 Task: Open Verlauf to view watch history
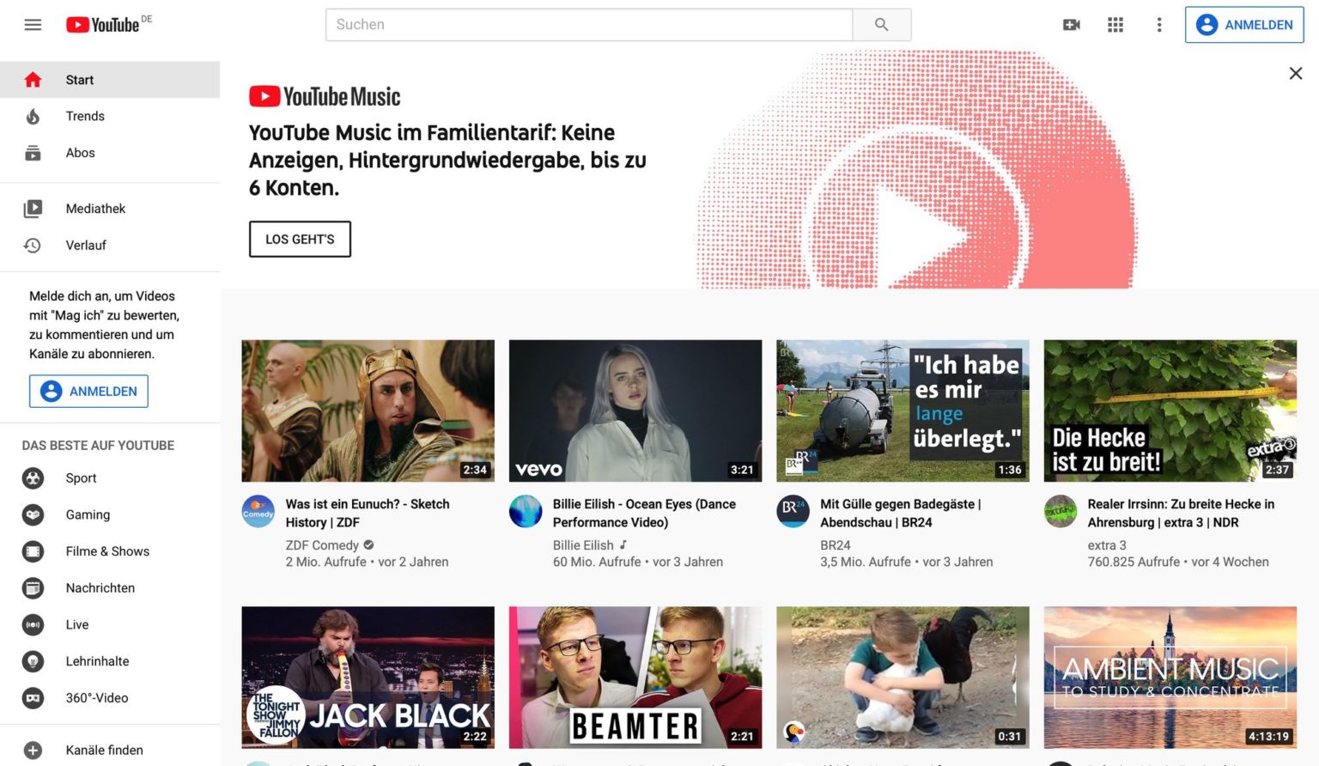click(86, 245)
